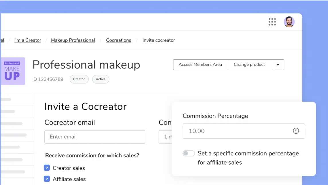Image resolution: width=328 pixels, height=185 pixels.
Task: Click the Change product button
Action: click(x=249, y=65)
